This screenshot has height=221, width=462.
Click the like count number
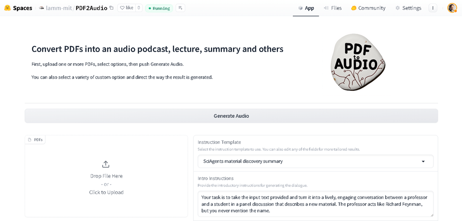click(x=139, y=8)
